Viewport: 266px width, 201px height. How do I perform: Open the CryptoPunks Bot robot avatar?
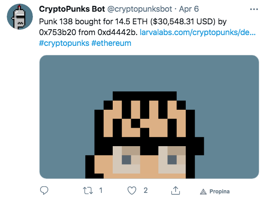tap(20, 17)
